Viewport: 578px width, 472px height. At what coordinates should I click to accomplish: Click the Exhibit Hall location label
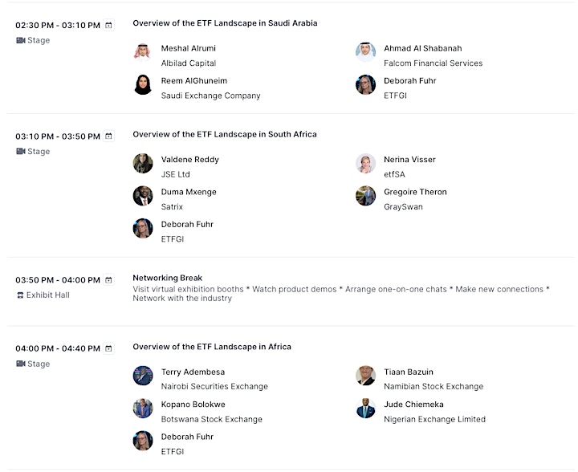48,295
